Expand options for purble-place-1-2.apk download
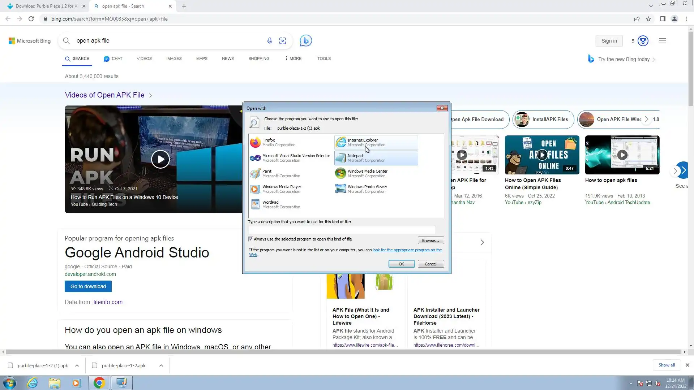The width and height of the screenshot is (694, 390). pos(161,365)
